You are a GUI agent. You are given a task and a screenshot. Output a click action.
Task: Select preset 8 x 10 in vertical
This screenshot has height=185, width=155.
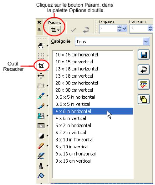93,147
